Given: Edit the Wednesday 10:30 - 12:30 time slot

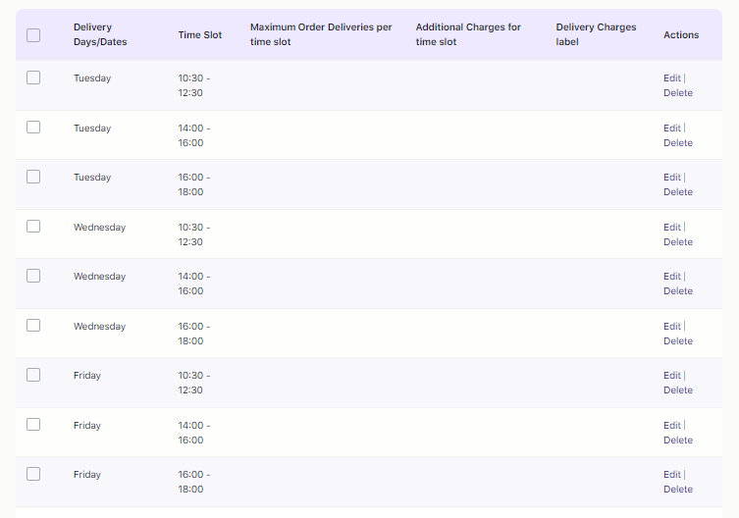Looking at the screenshot, I should click(x=671, y=228).
